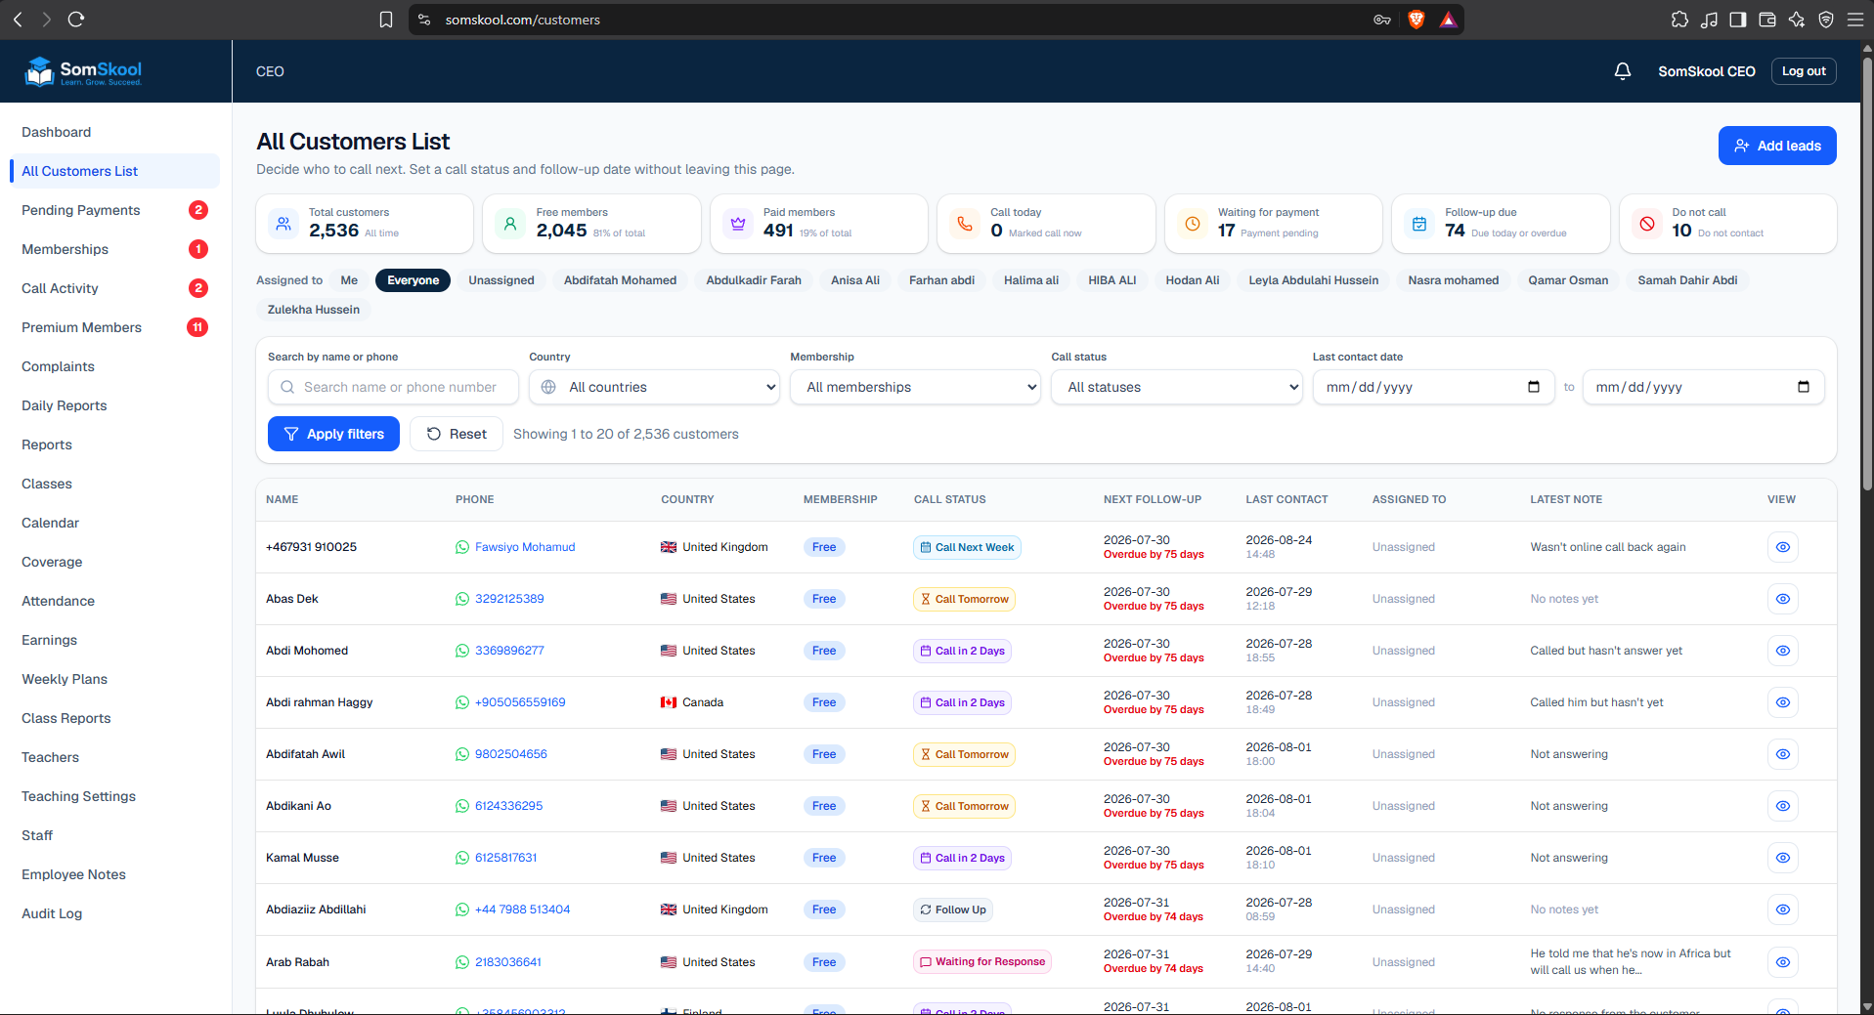Open the All statuses dropdown

1177,387
